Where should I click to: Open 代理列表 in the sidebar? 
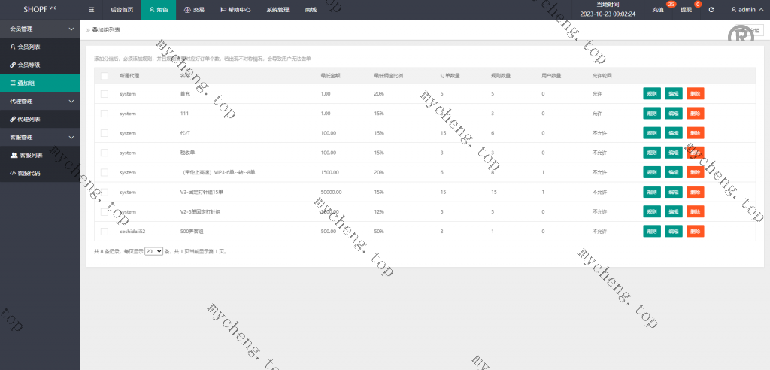click(29, 119)
